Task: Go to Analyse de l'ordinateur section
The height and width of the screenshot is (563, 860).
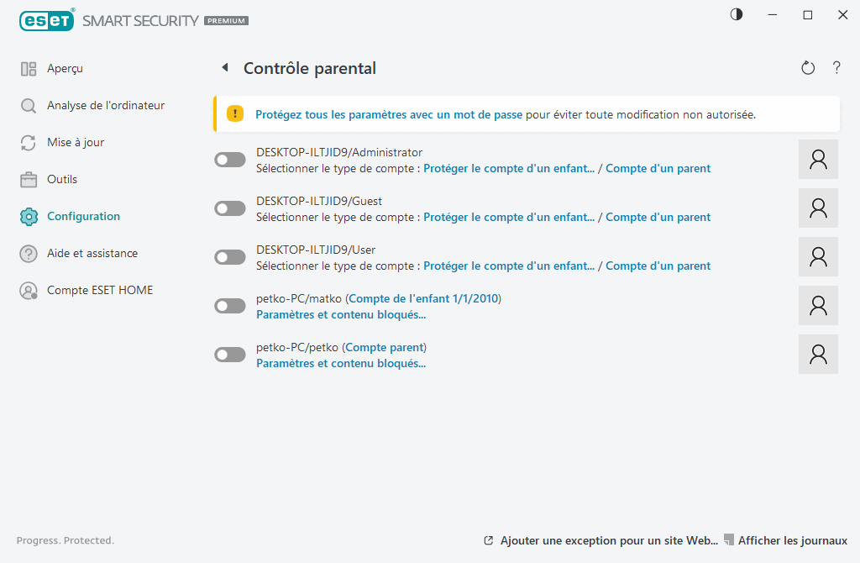Action: coord(105,106)
